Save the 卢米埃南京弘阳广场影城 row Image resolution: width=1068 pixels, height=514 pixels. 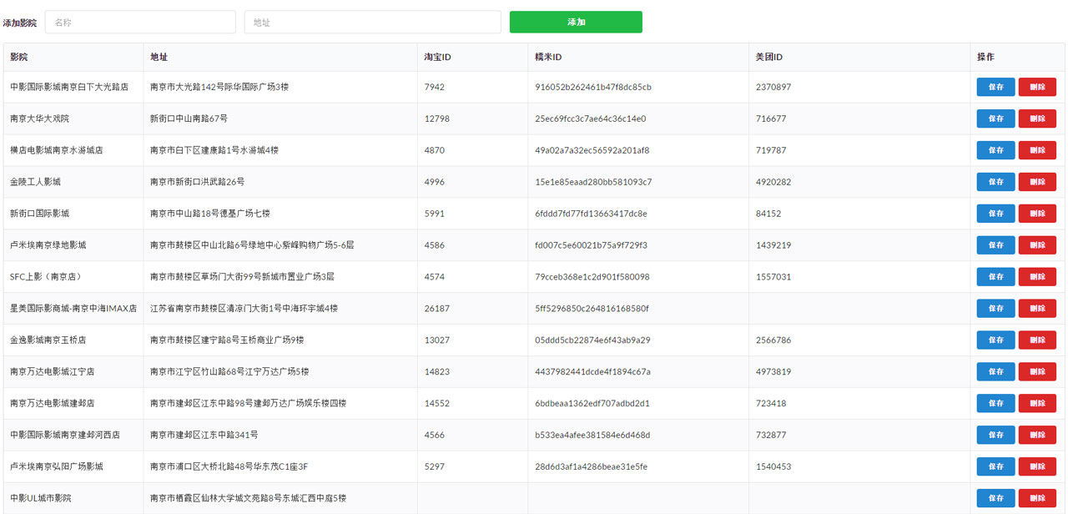[x=995, y=466]
